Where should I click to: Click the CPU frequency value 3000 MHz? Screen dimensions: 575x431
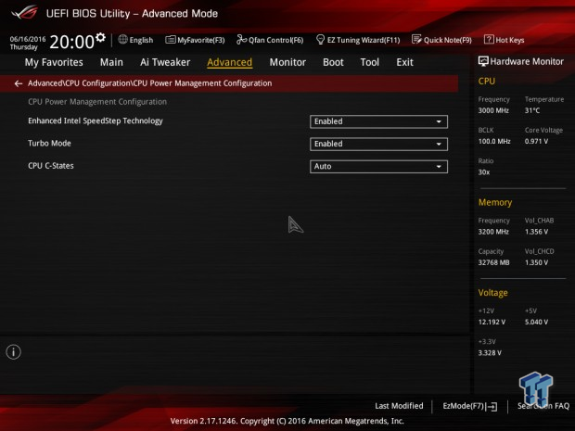[x=493, y=110]
